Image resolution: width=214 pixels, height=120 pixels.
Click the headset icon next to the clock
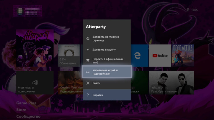(x=188, y=10)
